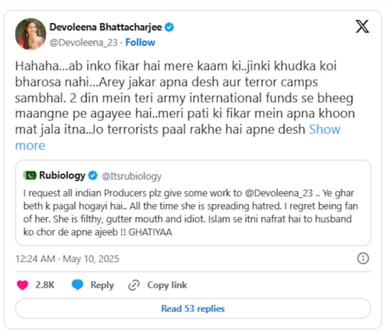Image resolution: width=388 pixels, height=334 pixels.
Task: Click the Follow button
Action: coord(140,42)
